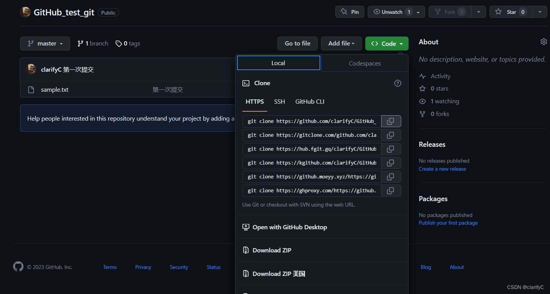This screenshot has height=294, width=550.
Task: Unwatch the repository
Action: tap(396, 12)
